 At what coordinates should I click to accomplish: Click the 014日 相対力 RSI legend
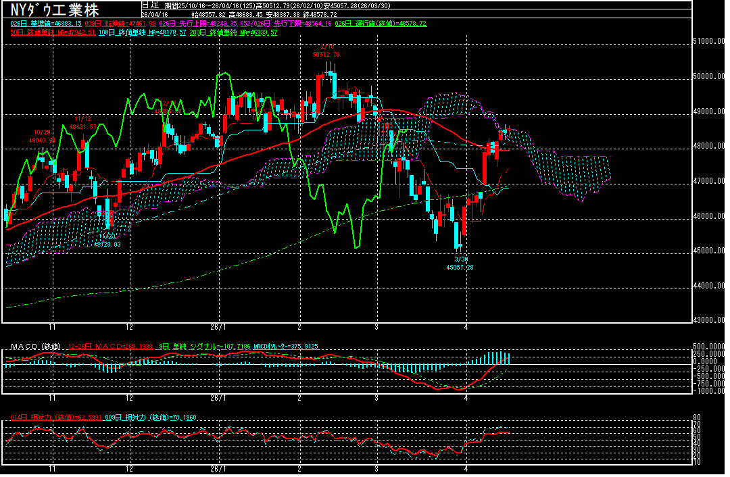point(53,418)
